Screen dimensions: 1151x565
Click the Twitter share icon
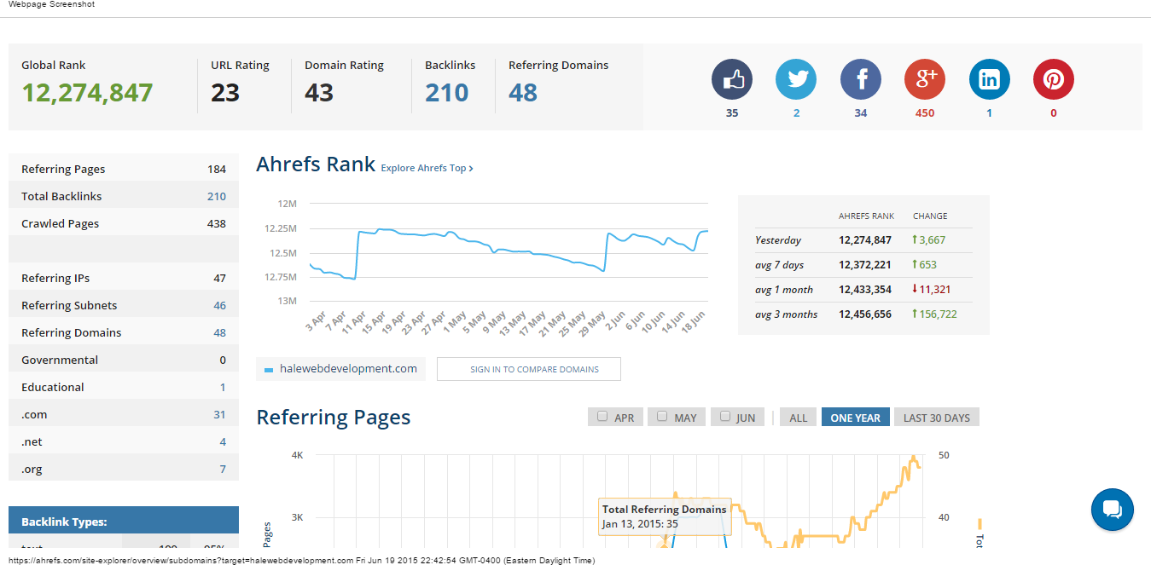796,80
